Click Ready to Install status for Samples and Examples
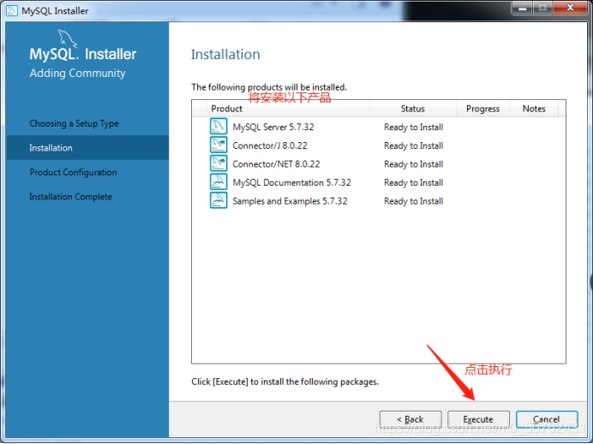This screenshot has width=593, height=444. (414, 201)
